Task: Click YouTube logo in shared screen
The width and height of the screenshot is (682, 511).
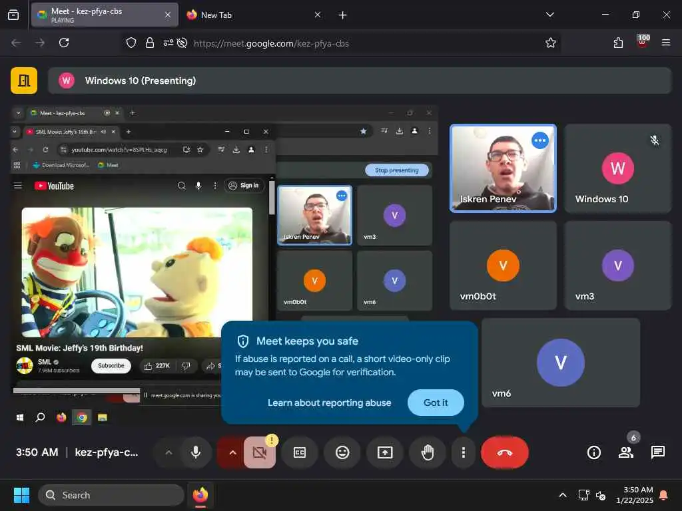Action: (55, 186)
